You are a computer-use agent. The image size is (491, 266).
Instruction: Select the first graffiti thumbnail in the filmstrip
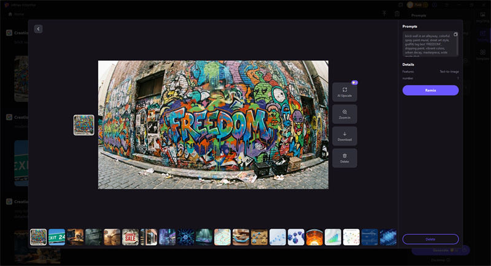(38, 237)
